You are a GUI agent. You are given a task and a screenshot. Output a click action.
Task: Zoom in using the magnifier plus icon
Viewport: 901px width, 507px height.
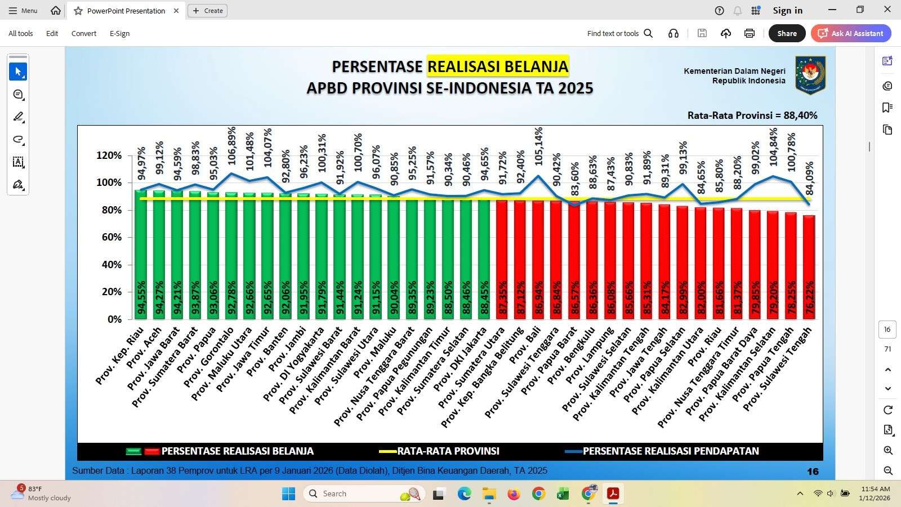click(x=888, y=451)
